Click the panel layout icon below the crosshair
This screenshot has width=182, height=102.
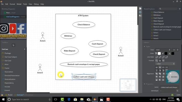click(140, 16)
